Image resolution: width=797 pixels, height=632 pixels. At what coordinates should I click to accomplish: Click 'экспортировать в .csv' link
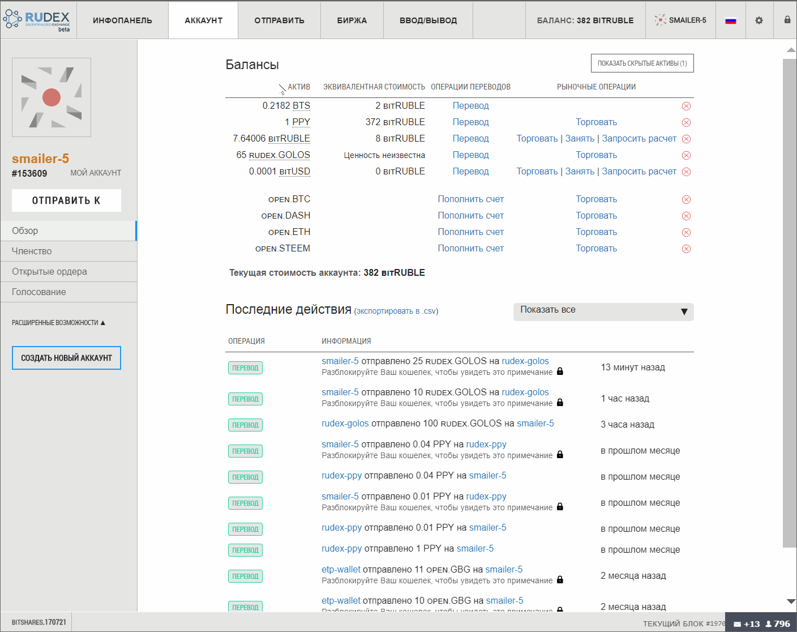coord(396,311)
